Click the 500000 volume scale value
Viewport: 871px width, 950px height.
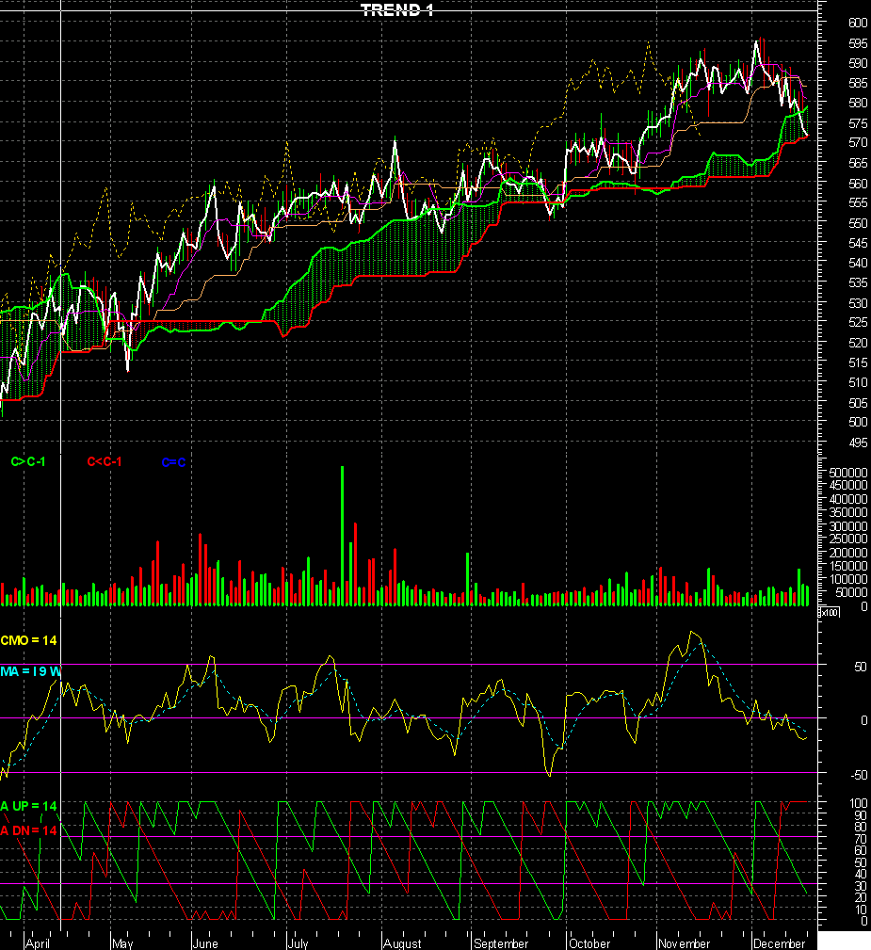[848, 472]
